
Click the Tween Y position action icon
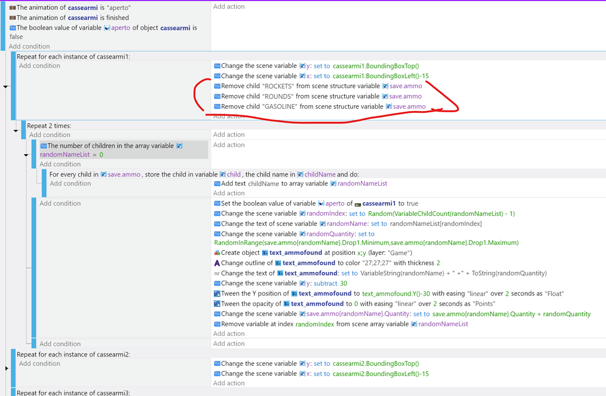[x=217, y=294]
